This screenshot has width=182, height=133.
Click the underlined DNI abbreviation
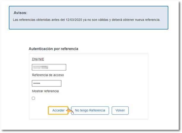[x=35, y=59]
